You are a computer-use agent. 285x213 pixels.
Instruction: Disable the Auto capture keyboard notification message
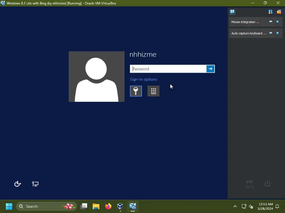(x=271, y=33)
